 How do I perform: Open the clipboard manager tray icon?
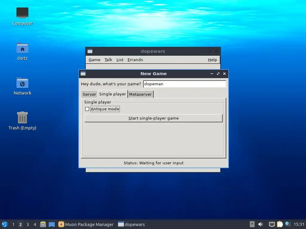pyautogui.click(x=280, y=224)
